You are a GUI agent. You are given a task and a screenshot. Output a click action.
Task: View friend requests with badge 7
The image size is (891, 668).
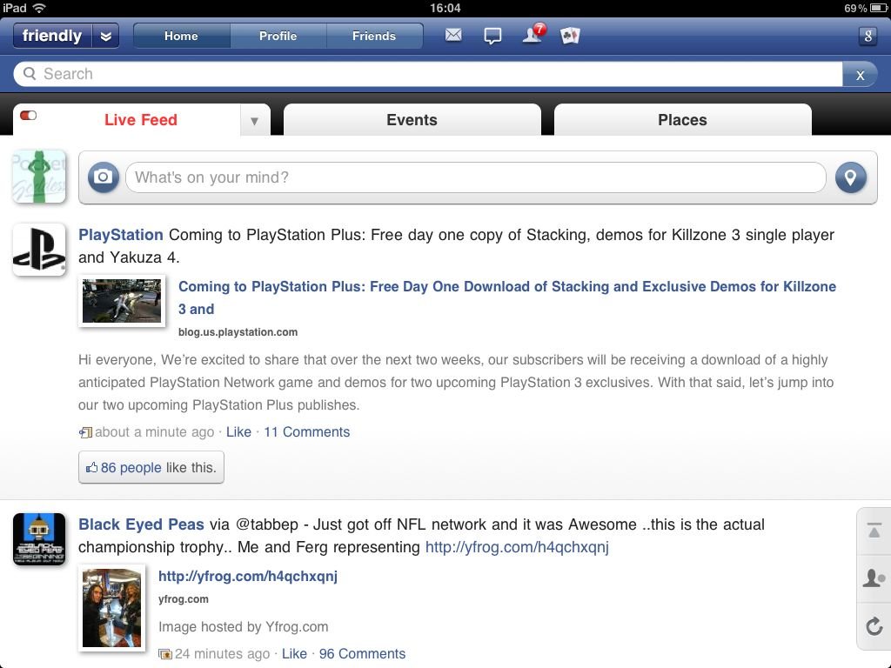[533, 34]
